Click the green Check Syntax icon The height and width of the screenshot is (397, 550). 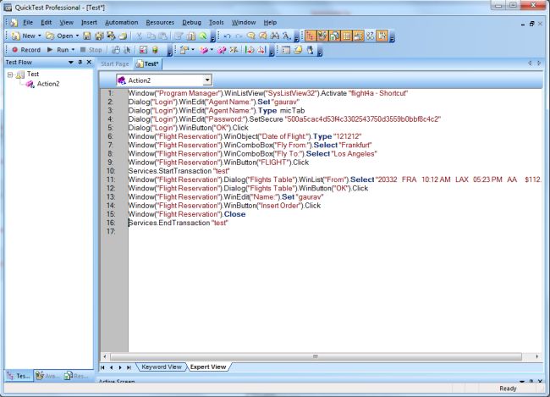coord(203,36)
